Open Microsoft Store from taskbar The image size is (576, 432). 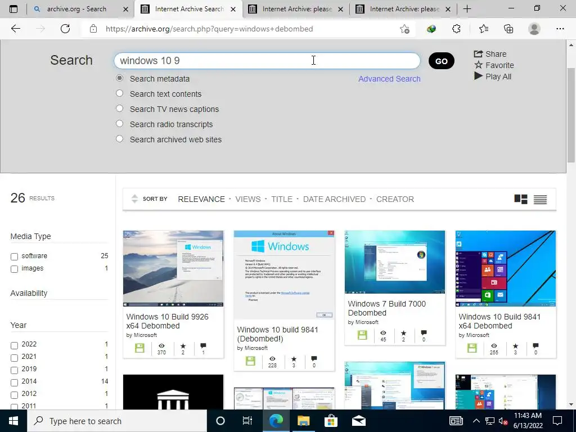tap(331, 421)
